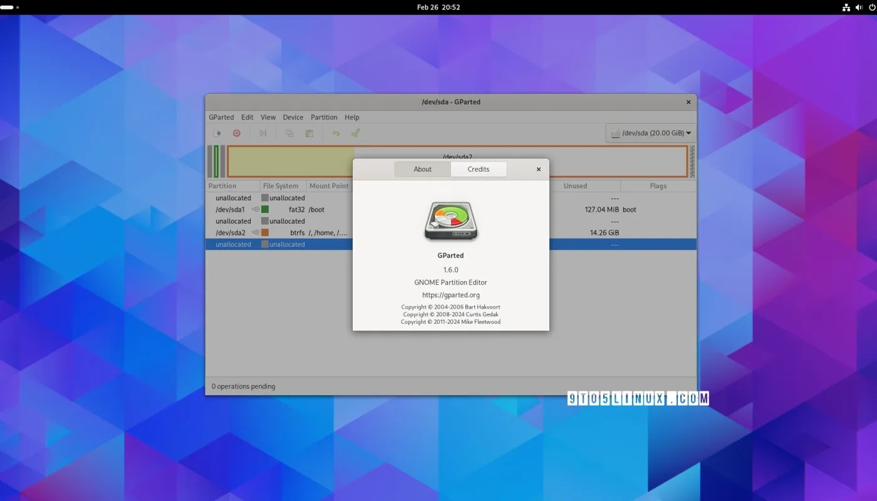Screen dimensions: 877x501
Task: Switch to the About tab in dialog
Action: click(x=423, y=169)
